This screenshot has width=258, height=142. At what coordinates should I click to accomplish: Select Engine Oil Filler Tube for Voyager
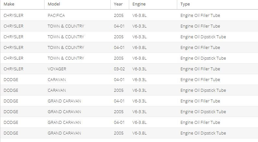click(x=200, y=69)
